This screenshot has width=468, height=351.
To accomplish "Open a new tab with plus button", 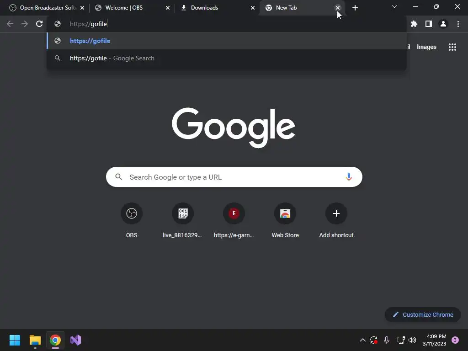I will (x=355, y=8).
